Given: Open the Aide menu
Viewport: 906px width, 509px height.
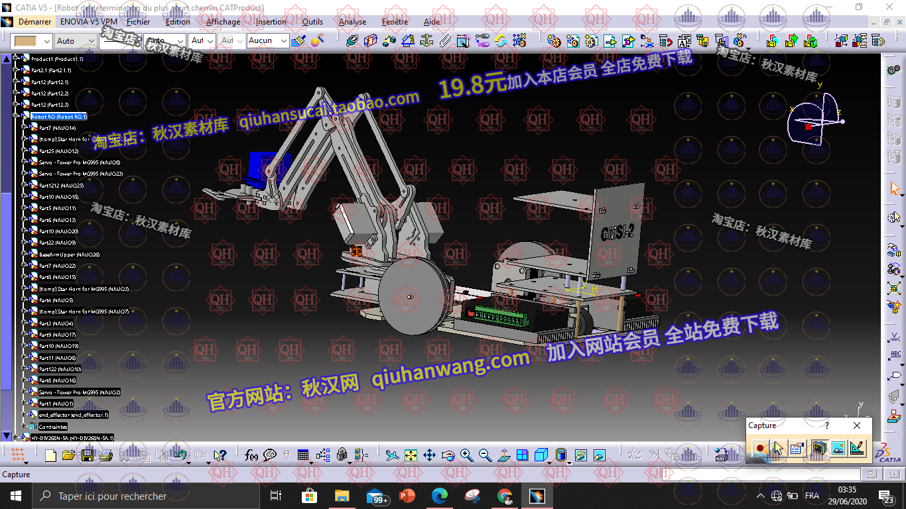Looking at the screenshot, I should click(x=432, y=21).
